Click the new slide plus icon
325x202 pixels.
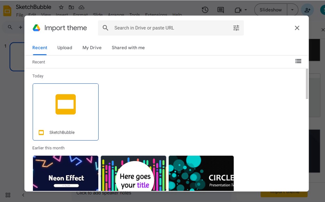tap(20, 27)
